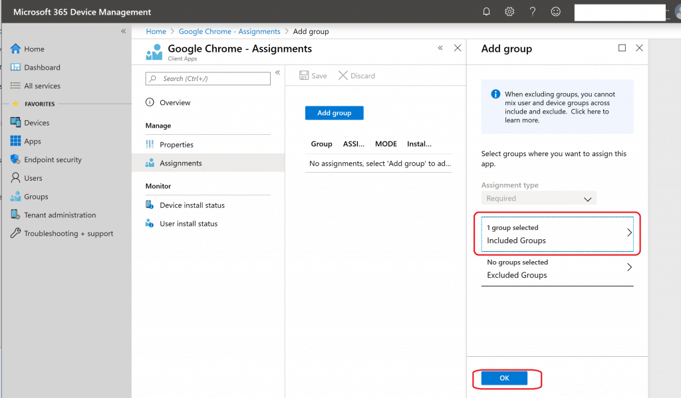Screen dimensions: 681x398
Task: Click the help question mark icon
Action: point(533,12)
